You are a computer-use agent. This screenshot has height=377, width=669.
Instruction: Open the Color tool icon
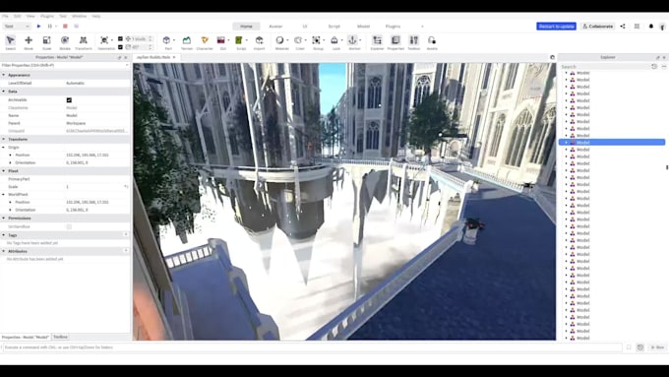pos(298,40)
